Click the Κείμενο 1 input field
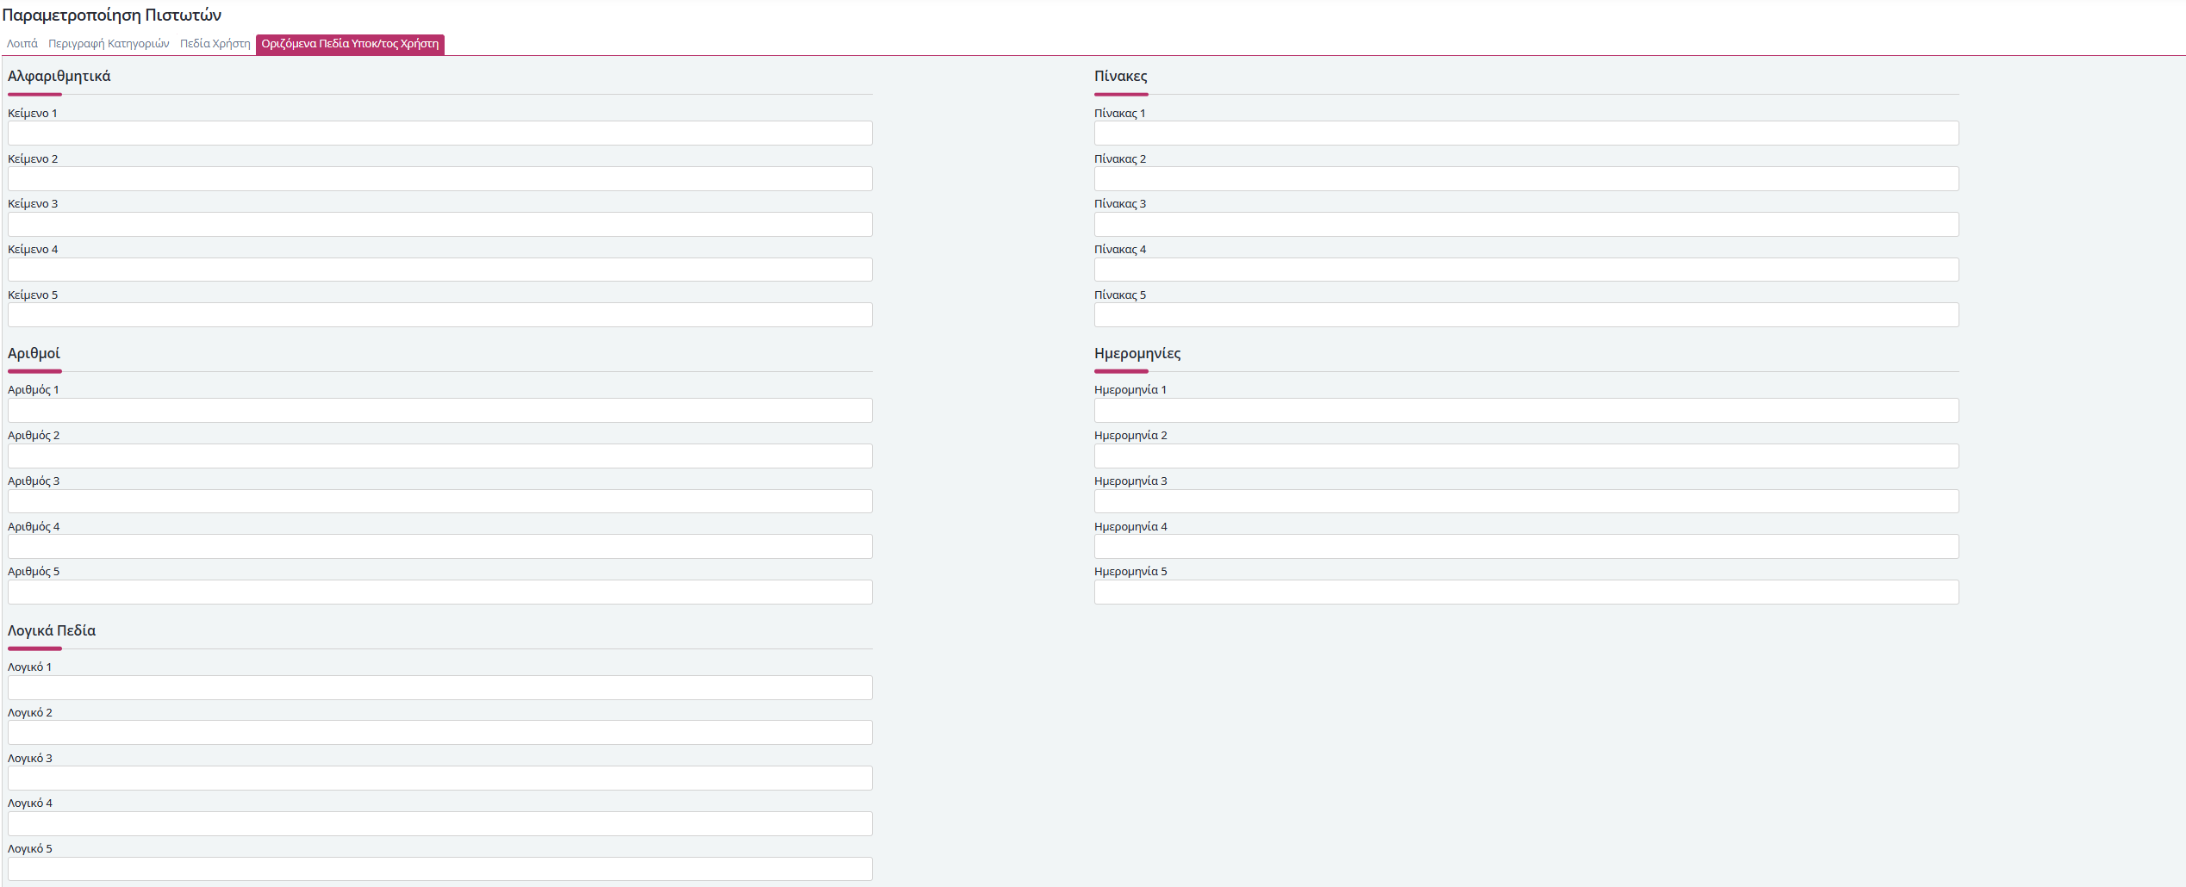The height and width of the screenshot is (887, 2186). coord(440,133)
